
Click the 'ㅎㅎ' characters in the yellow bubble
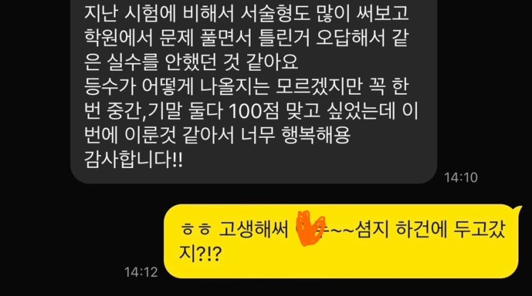[195, 229]
